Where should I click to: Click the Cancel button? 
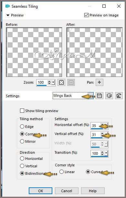tap(67, 191)
